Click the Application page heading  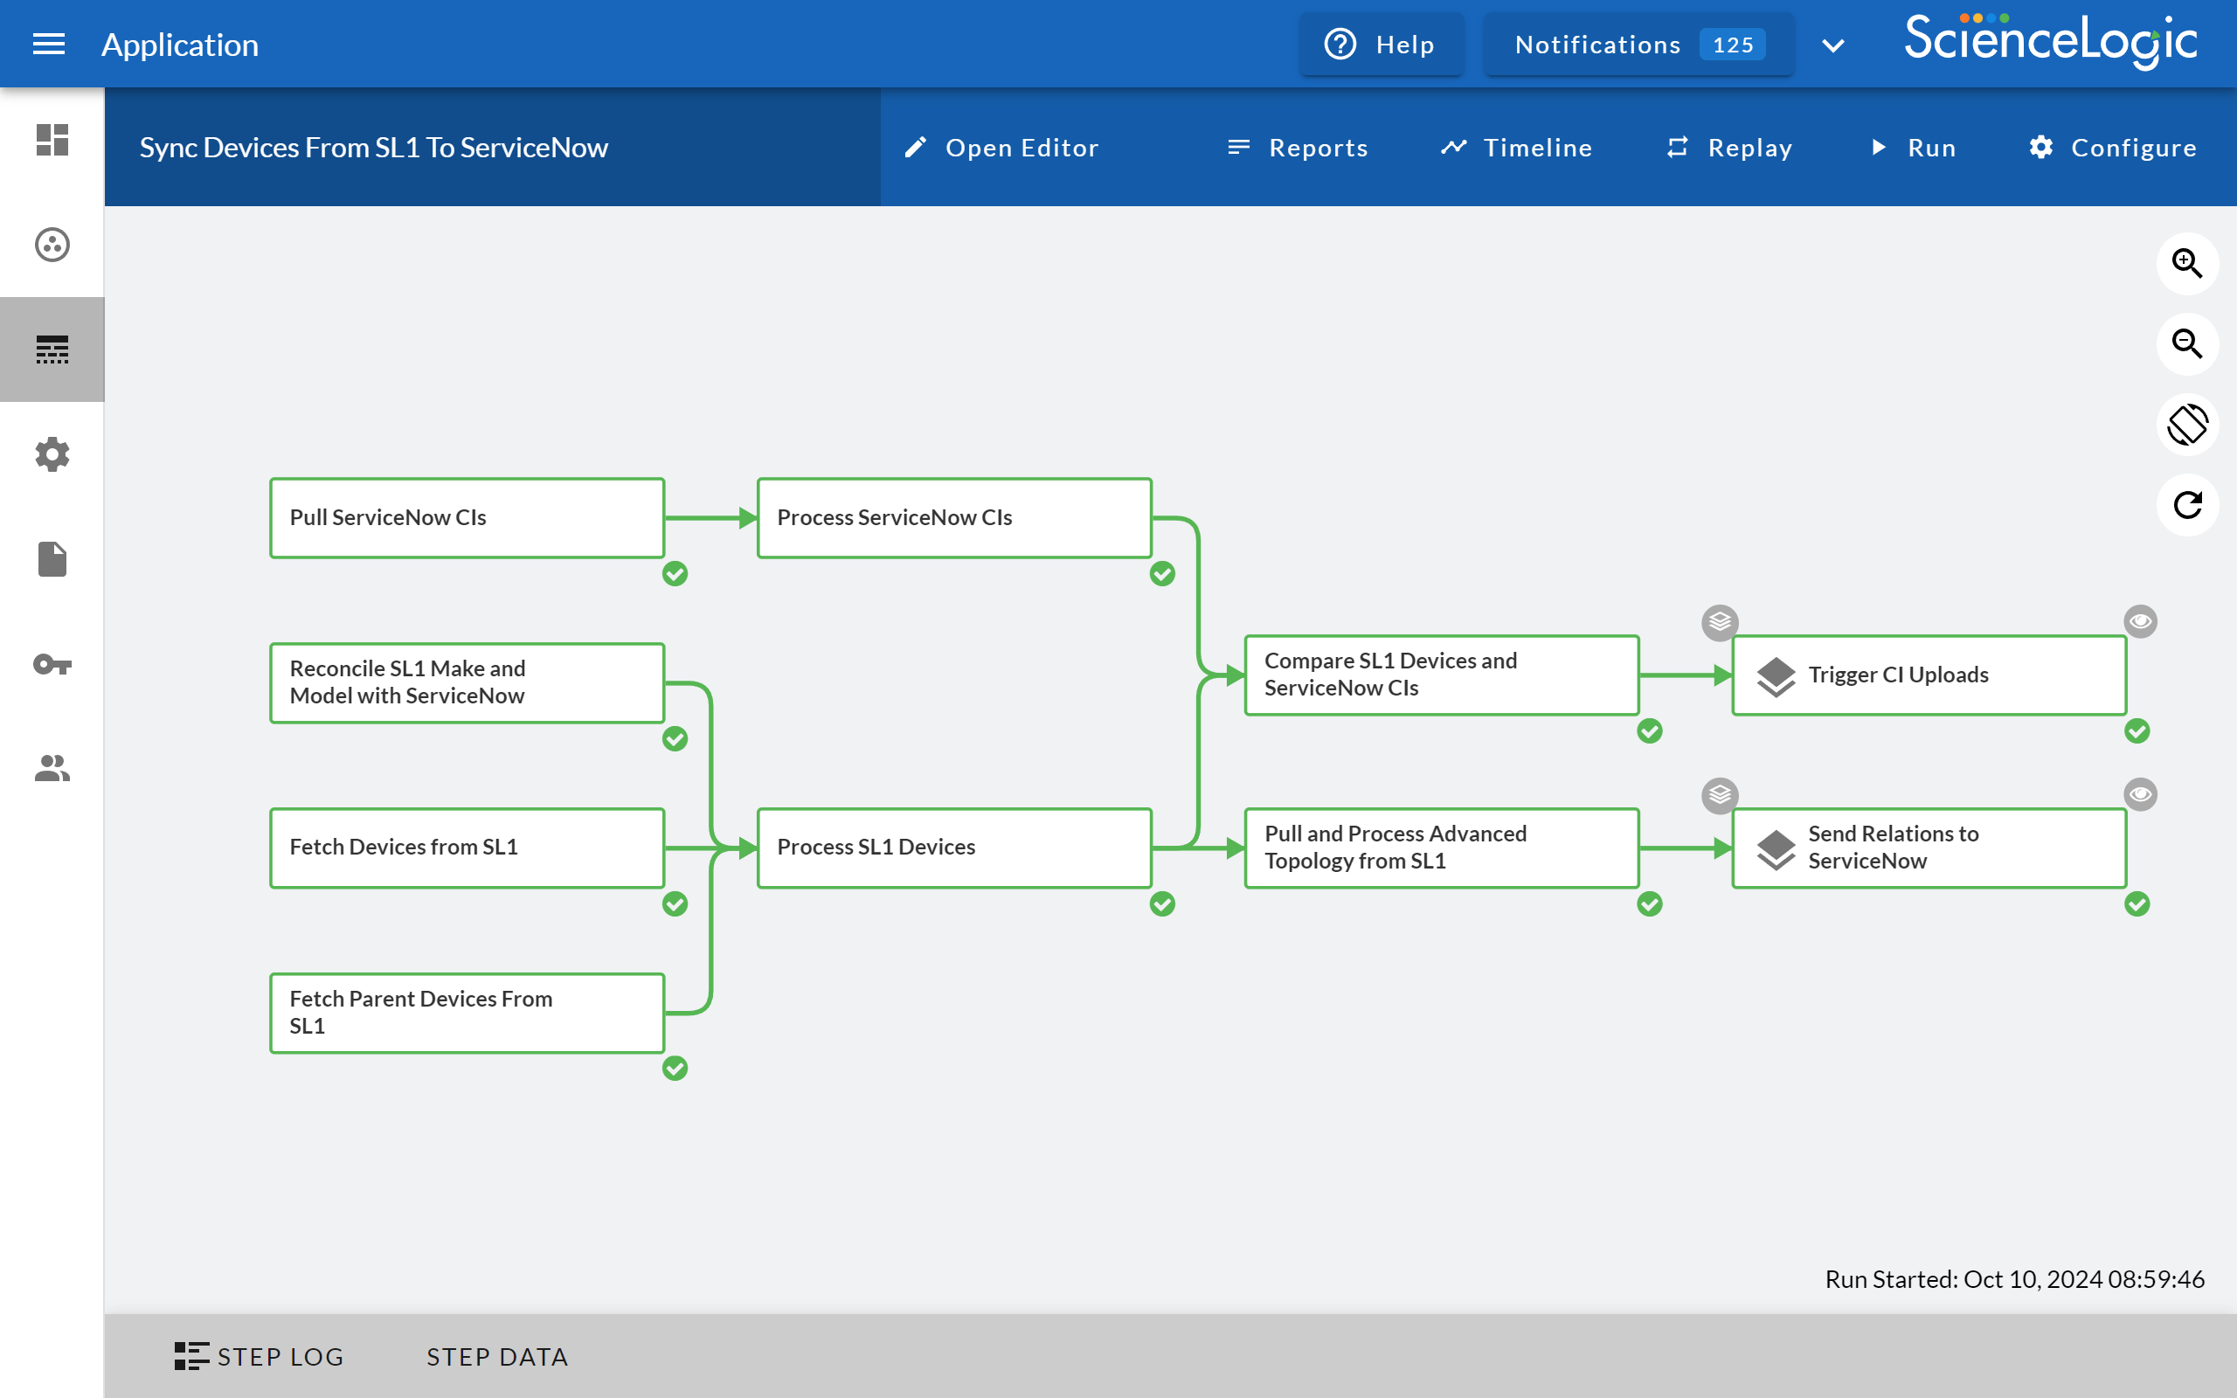tap(180, 45)
